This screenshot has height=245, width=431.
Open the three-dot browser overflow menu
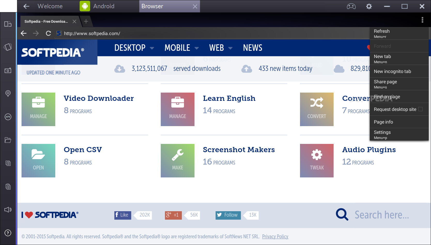point(422,20)
